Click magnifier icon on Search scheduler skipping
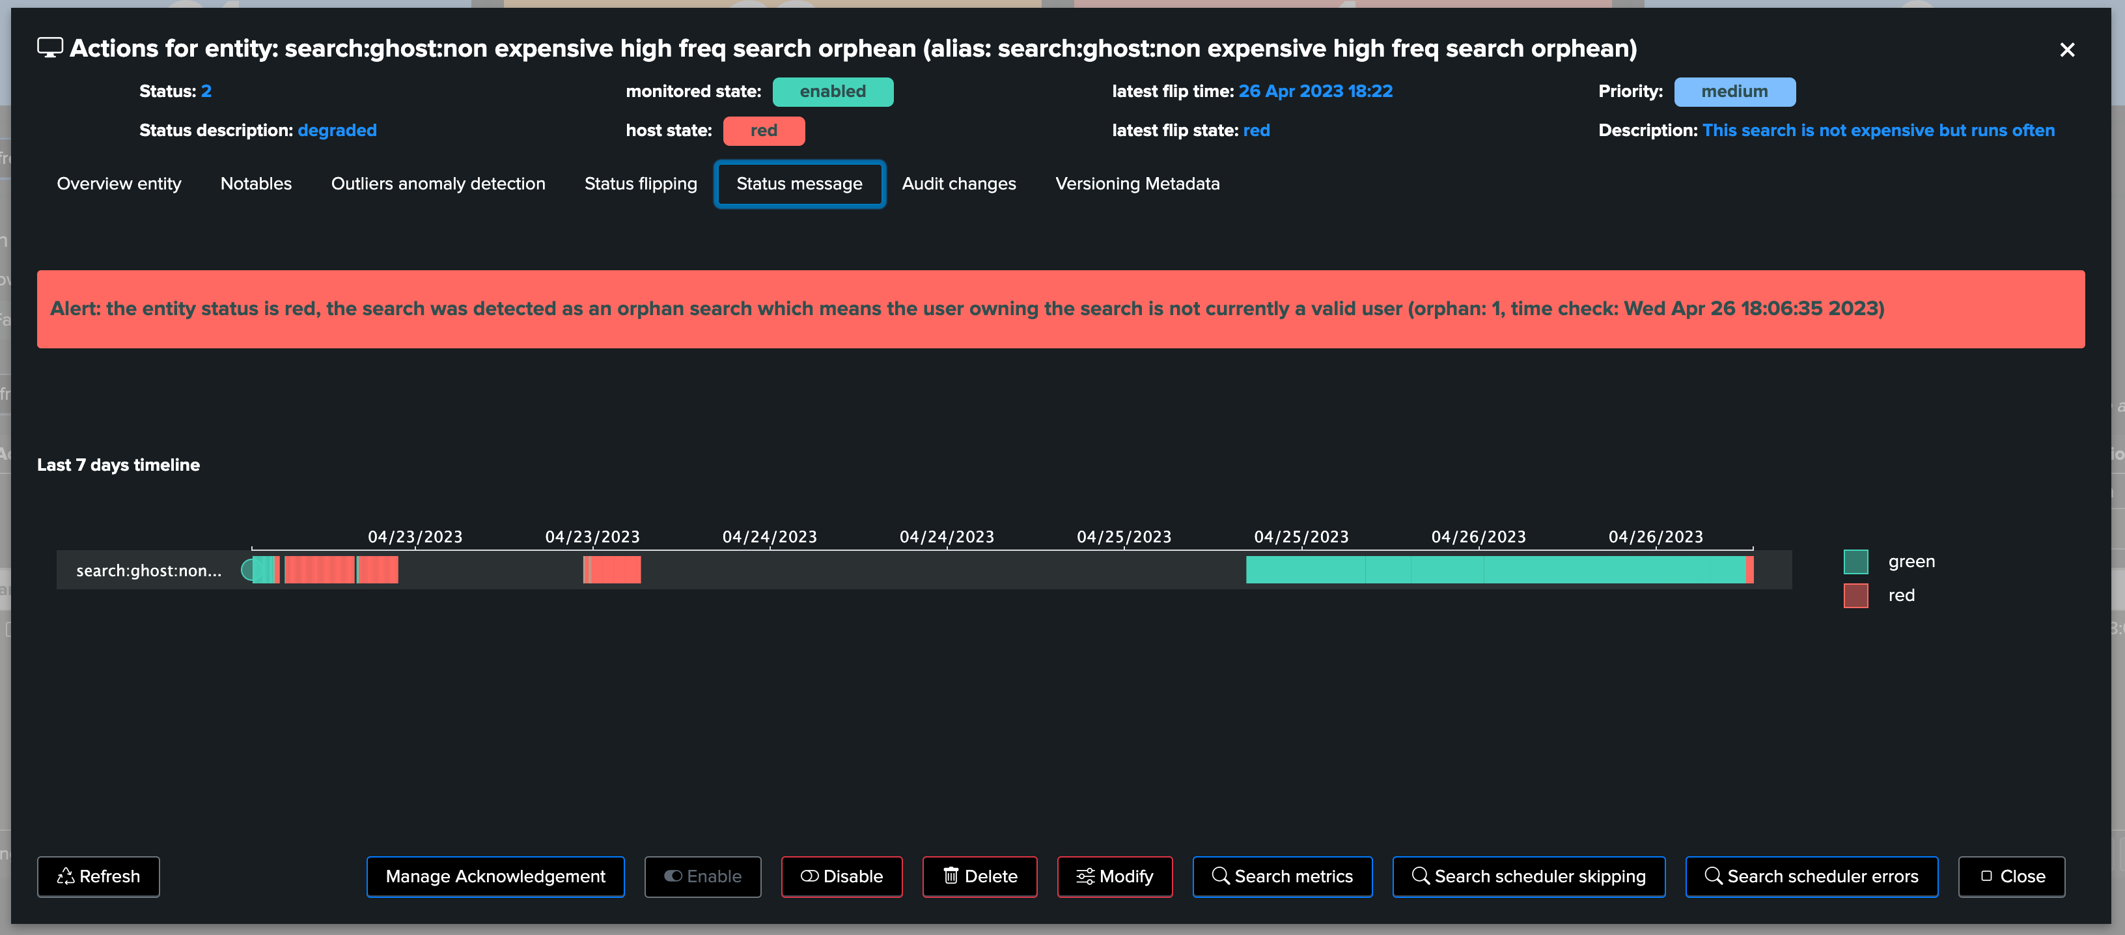 1420,876
